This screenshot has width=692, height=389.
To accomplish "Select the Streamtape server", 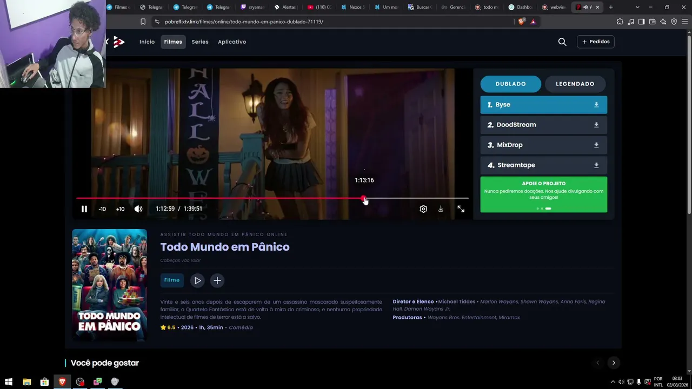I will coord(544,165).
